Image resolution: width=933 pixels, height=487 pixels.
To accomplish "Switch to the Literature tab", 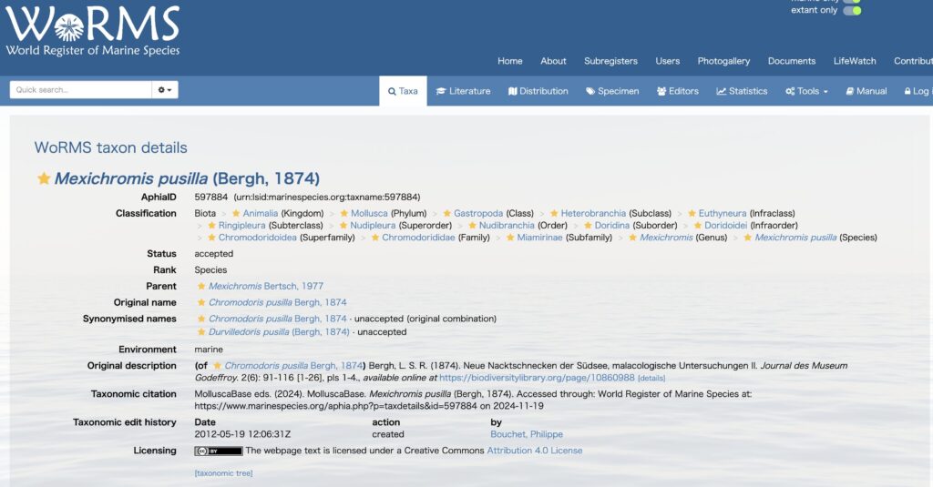I will [x=463, y=91].
